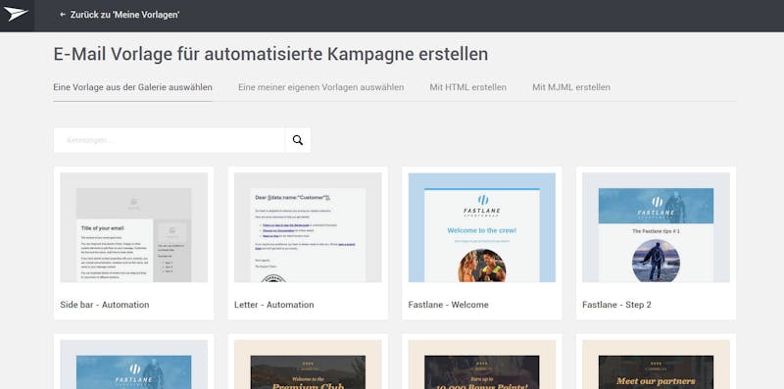The image size is (784, 389).
Task: Go back to 'Meine Vorlagen'
Action: (120, 15)
